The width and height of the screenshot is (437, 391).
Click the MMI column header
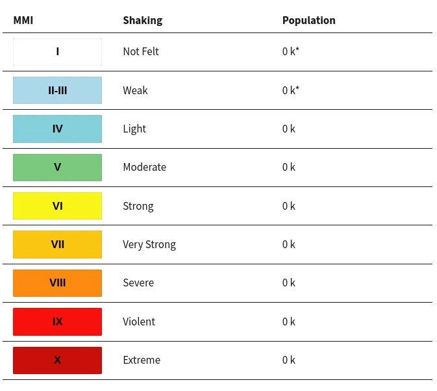click(x=23, y=20)
